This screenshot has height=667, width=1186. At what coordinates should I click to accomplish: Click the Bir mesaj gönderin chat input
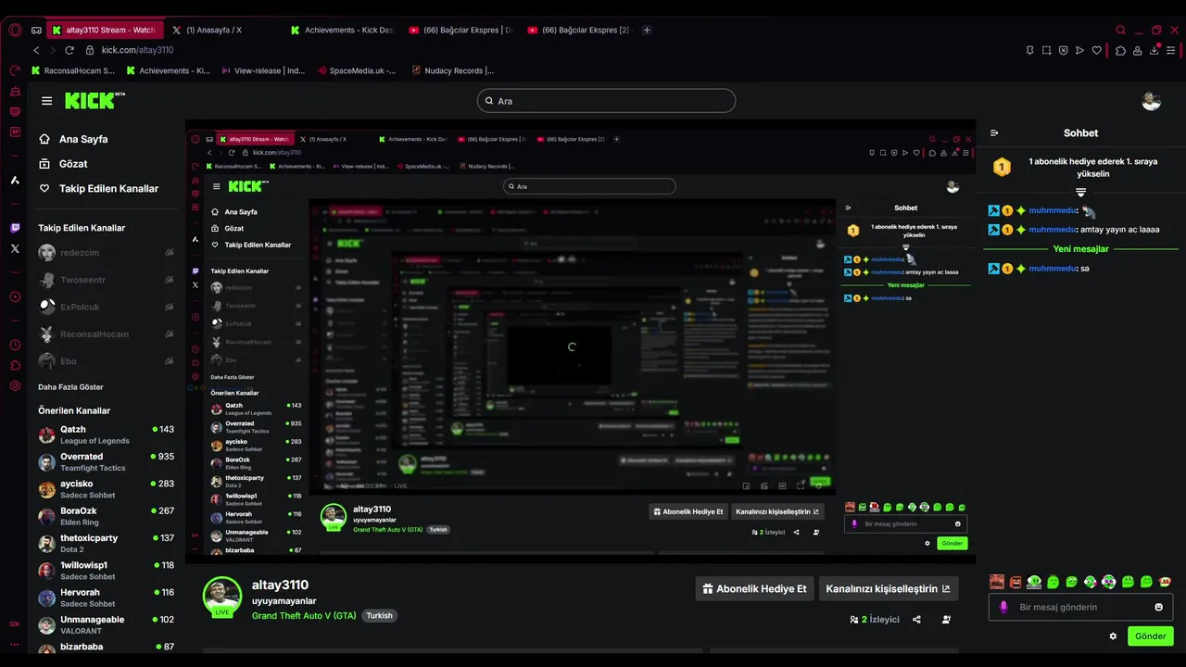coord(1080,607)
